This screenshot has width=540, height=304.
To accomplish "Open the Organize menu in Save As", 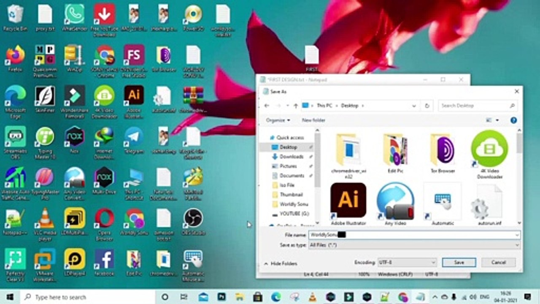I will pos(278,120).
